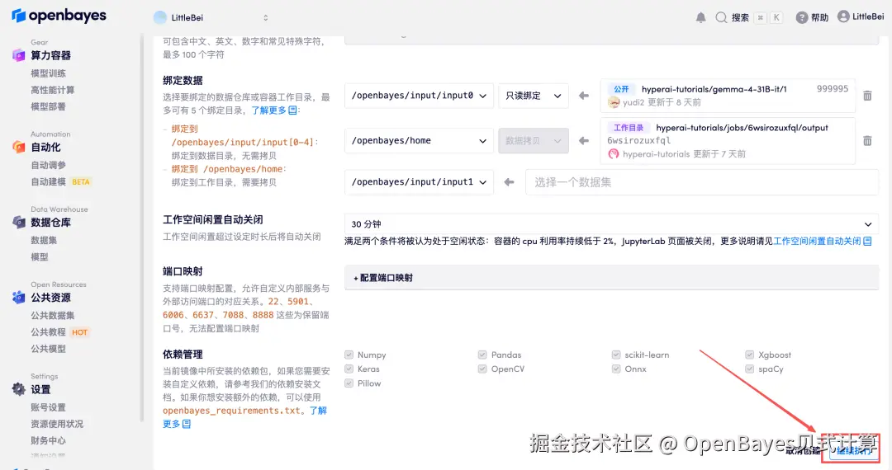This screenshot has width=892, height=470.
Task: Delete the 6wsirozuxfql output binding with trash icon
Action: [x=867, y=140]
